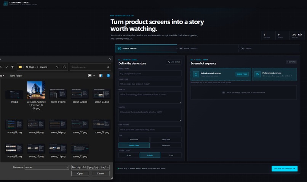This screenshot has height=182, width=307.
Task: Refresh the scenes folder in file dialog
Action: (x=64, y=67)
